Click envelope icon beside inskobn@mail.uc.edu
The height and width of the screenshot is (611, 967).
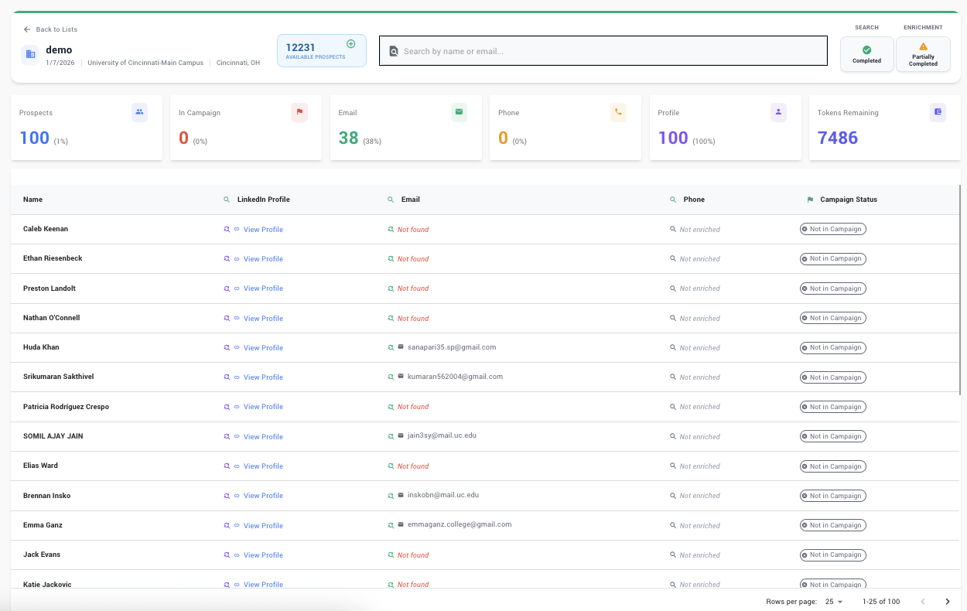(401, 495)
